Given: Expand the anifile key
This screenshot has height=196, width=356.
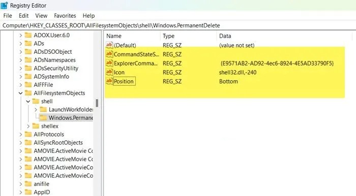Looking at the screenshot, I should [20, 184].
